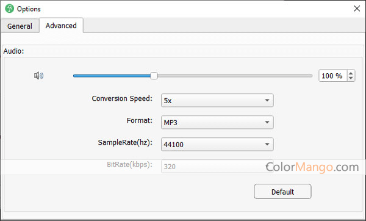Image resolution: width=366 pixels, height=221 pixels.
Task: Expand the Format dropdown arrow
Action: click(267, 122)
